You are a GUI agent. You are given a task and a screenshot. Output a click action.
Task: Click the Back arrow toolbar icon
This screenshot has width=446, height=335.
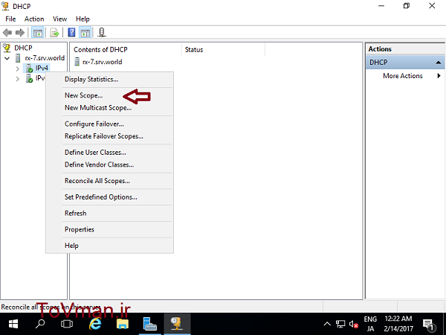pyautogui.click(x=7, y=33)
